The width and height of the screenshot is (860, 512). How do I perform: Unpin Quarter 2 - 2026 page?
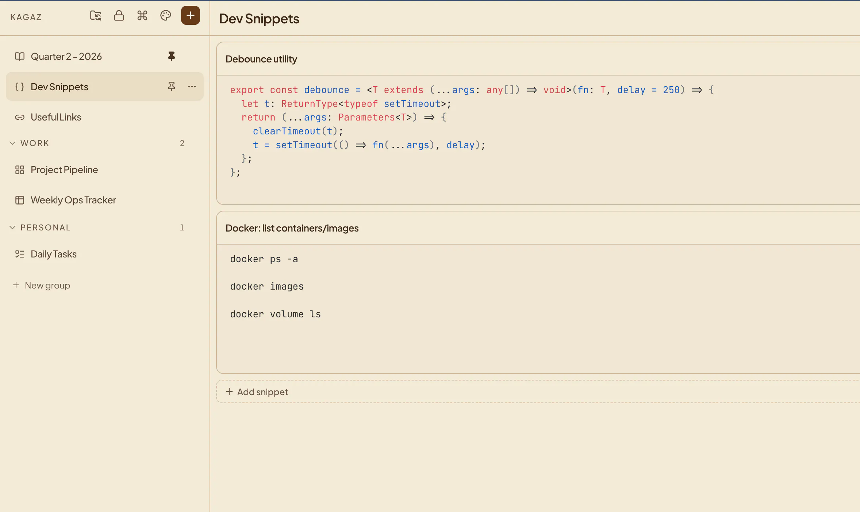tap(172, 56)
